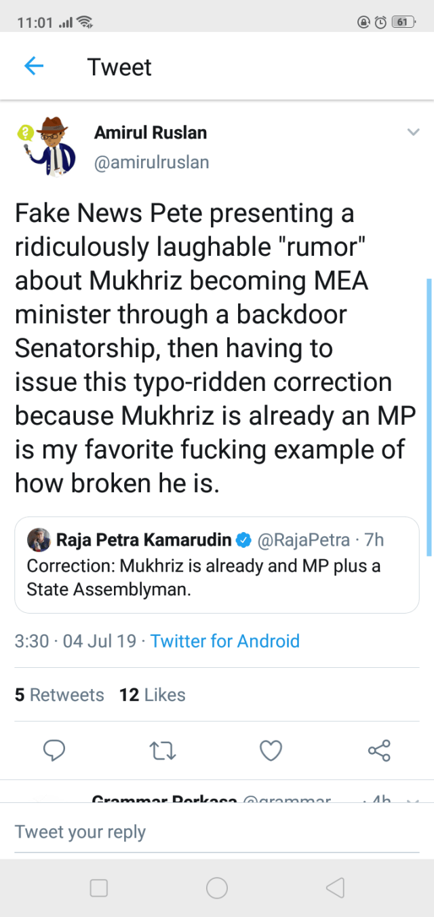The image size is (434, 917).
Task: Tap the share icon
Action: [x=379, y=750]
